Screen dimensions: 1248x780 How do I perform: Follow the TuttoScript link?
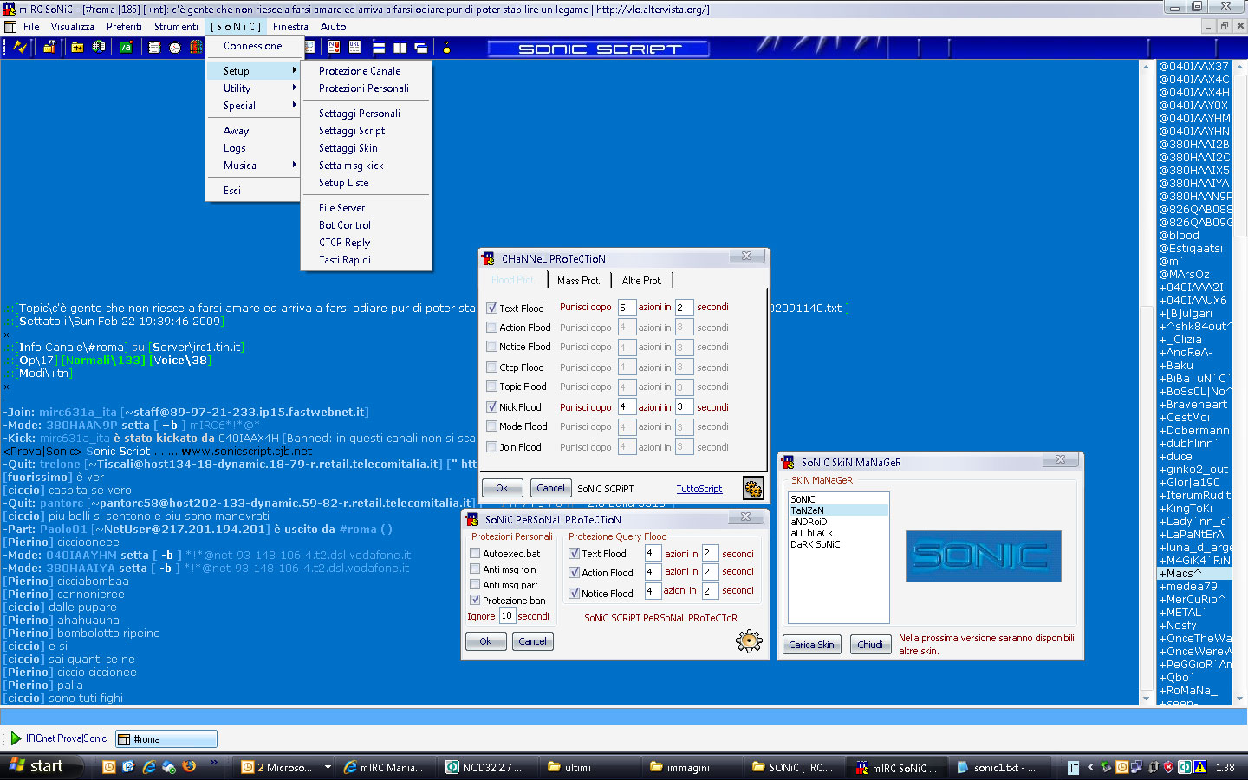tap(699, 489)
